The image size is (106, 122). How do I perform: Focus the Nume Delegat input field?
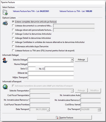[x=51, y=64]
